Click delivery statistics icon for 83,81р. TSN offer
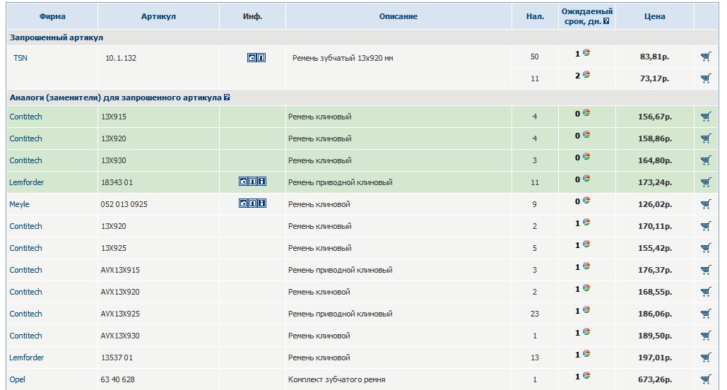The image size is (727, 390). click(x=586, y=54)
